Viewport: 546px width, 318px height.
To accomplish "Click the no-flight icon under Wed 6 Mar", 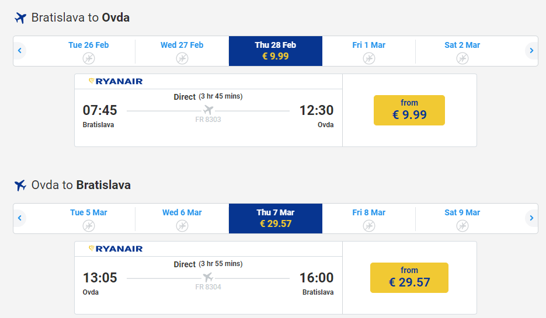I will tap(182, 225).
